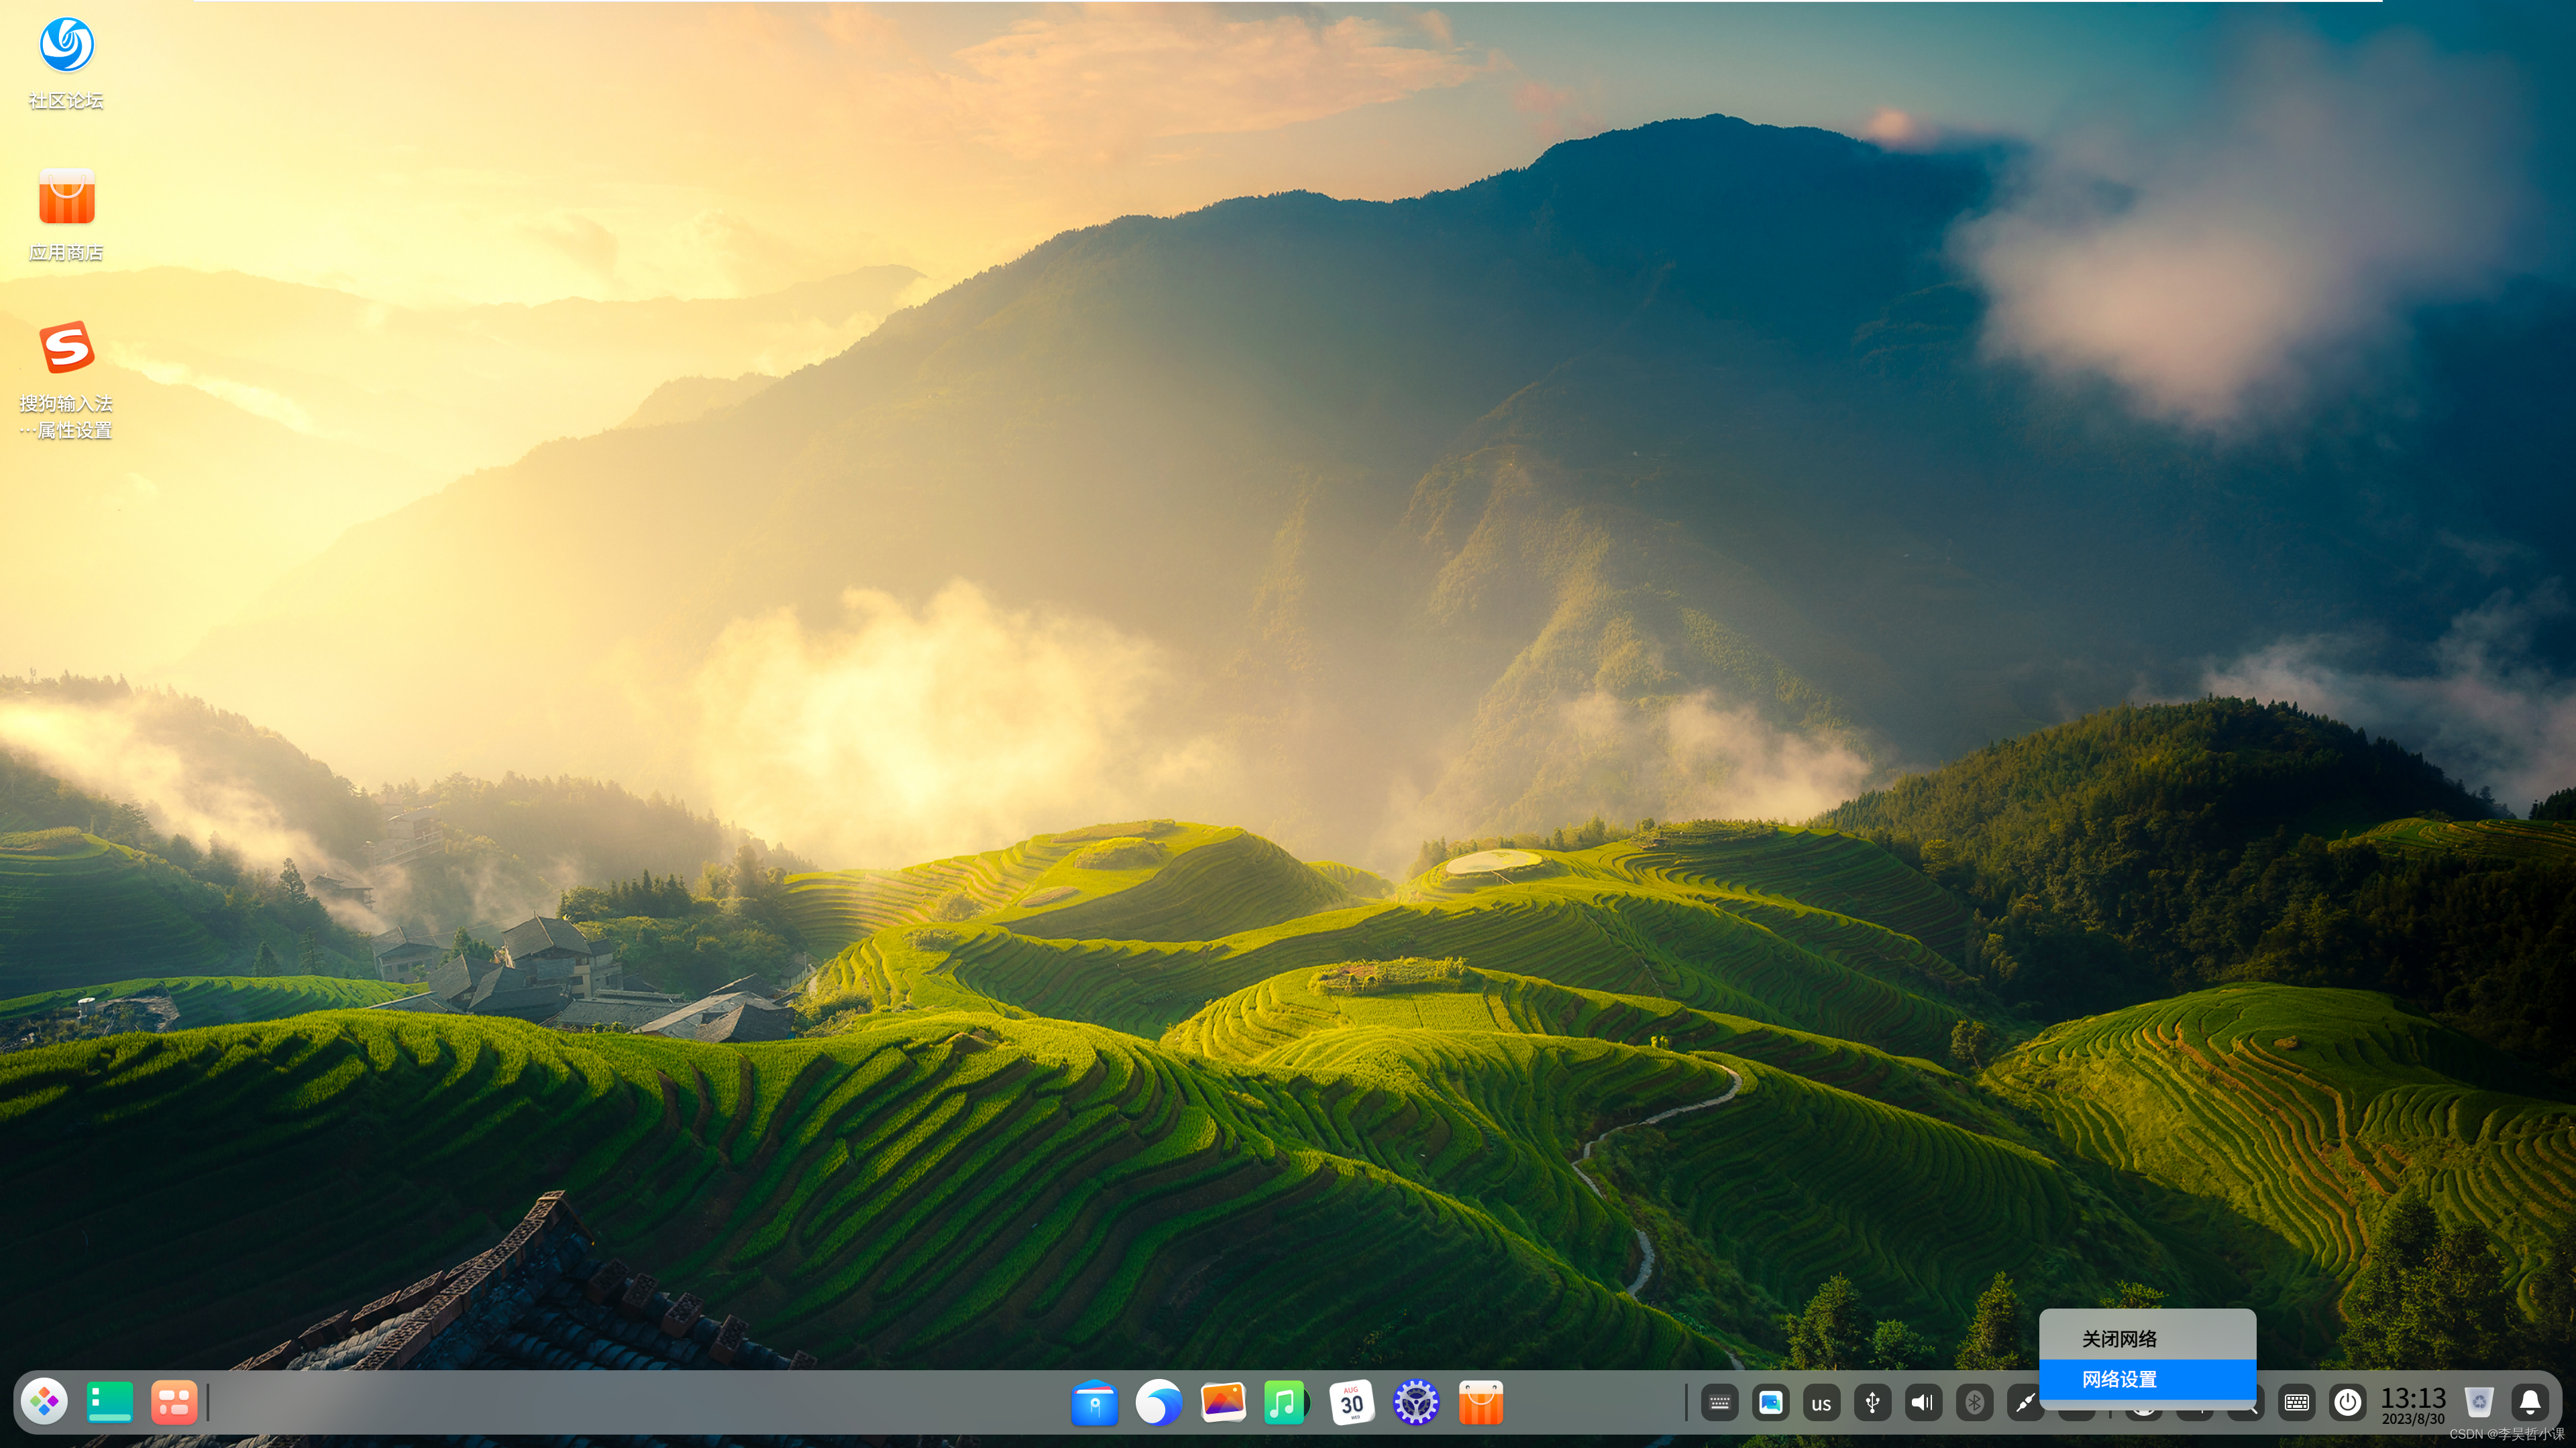2576x1448 pixels.
Task: Click the keyboard tray icon beside the power button
Action: [2297, 1403]
